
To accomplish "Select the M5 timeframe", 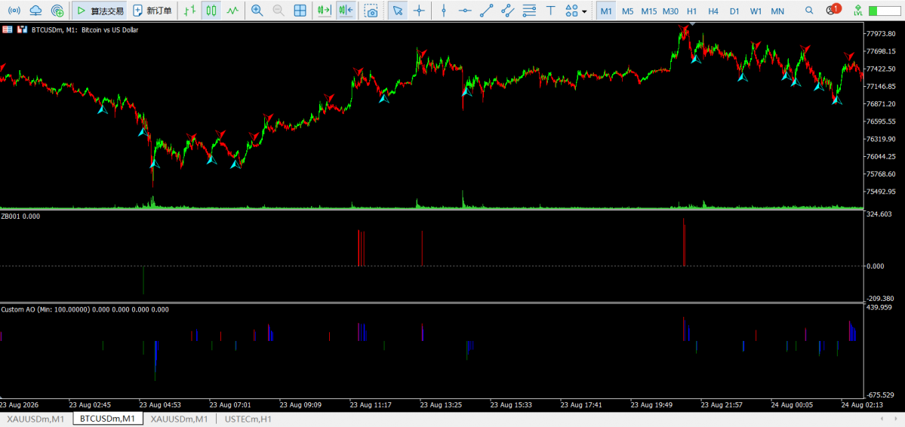I will [x=627, y=11].
